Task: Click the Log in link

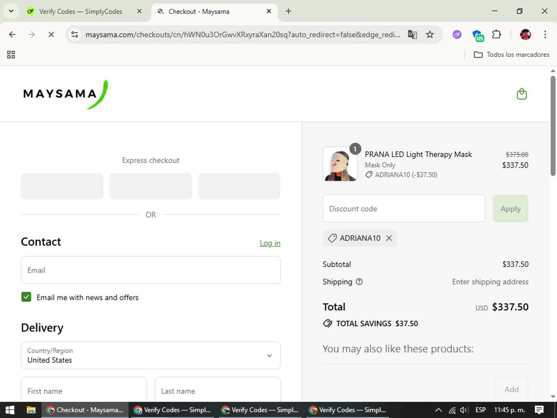Action: (270, 243)
